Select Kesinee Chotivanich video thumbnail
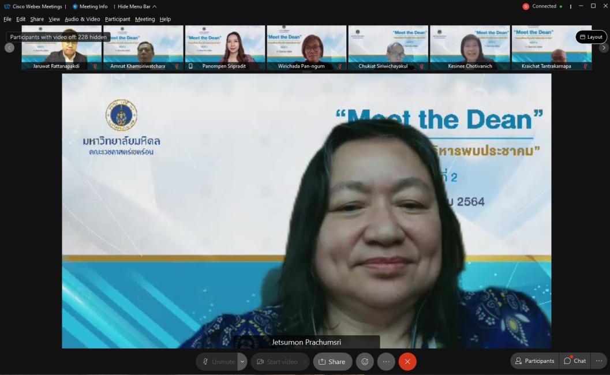610x375 pixels. 470,47
